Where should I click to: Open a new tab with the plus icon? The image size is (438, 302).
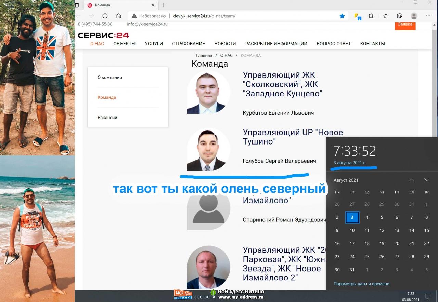[164, 5]
